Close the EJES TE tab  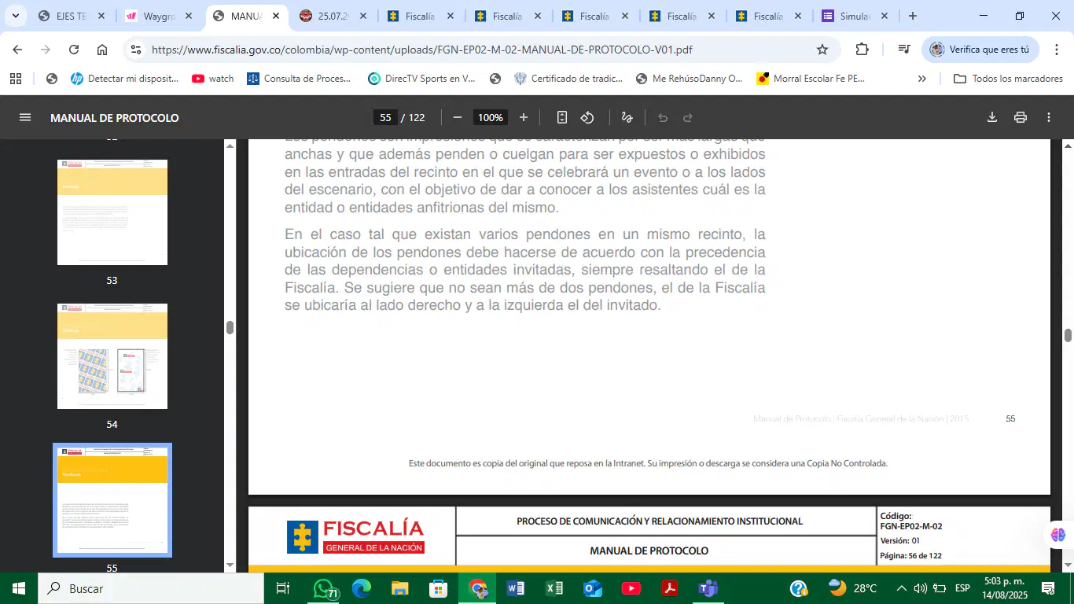[101, 16]
